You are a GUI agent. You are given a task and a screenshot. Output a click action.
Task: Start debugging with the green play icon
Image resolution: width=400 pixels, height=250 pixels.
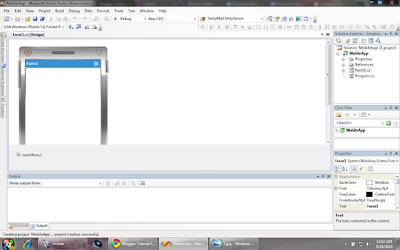(x=115, y=19)
